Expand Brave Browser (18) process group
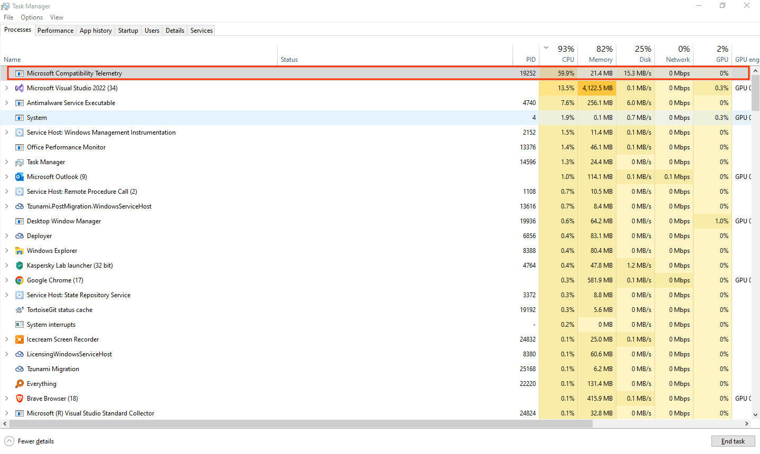The width and height of the screenshot is (760, 454). coord(6,399)
